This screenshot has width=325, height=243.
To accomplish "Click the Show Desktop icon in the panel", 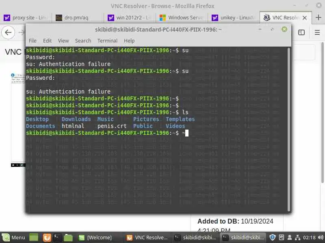I will point(34,238).
